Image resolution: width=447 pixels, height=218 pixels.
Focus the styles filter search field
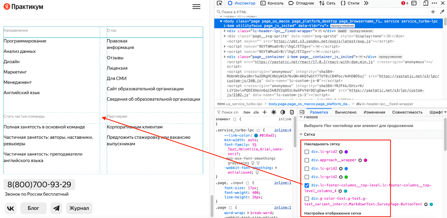click(x=228, y=112)
